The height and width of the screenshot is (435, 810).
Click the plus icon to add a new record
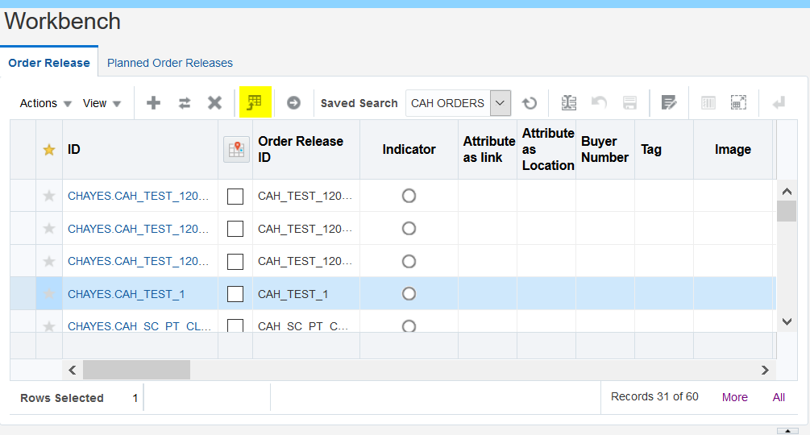click(x=153, y=103)
